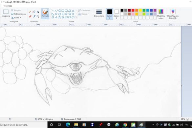Select the Fill bucket tool
This screenshot has width=192, height=128.
point(34,12)
